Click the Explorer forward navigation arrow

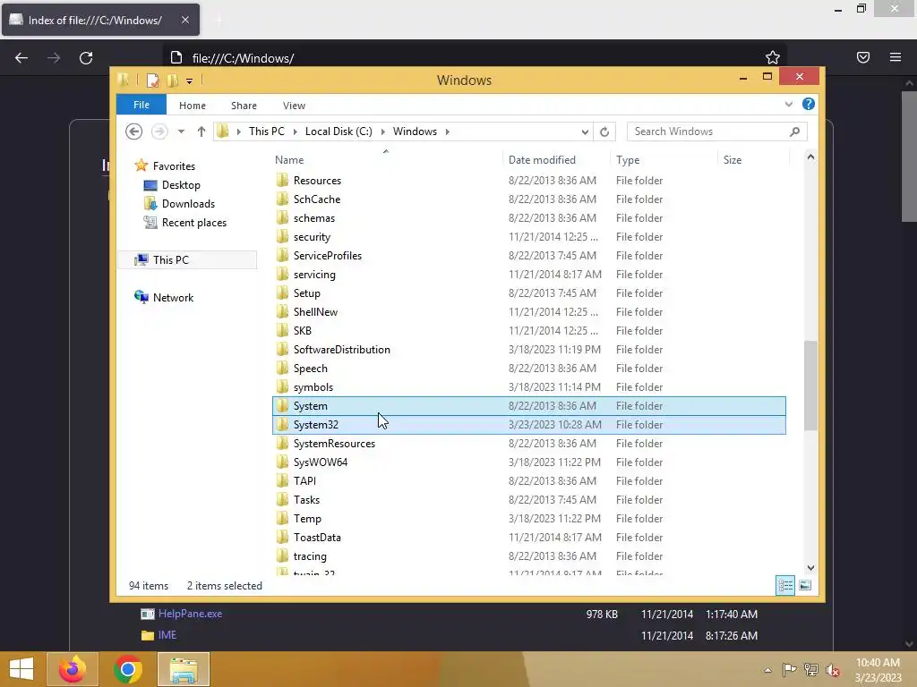click(x=159, y=131)
